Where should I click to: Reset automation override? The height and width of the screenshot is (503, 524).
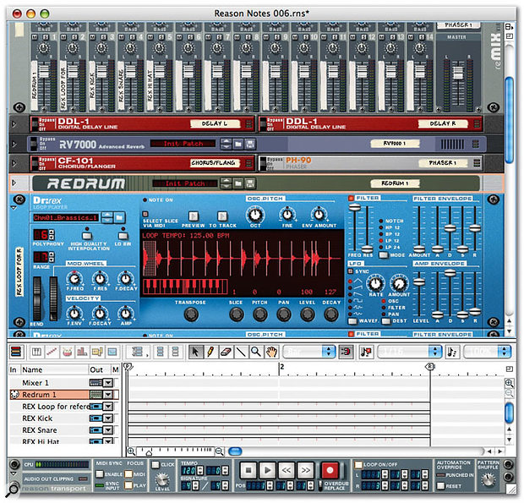tap(441, 486)
